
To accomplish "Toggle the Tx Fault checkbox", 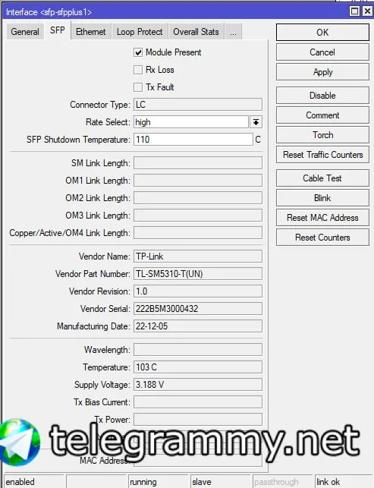I will click(138, 87).
